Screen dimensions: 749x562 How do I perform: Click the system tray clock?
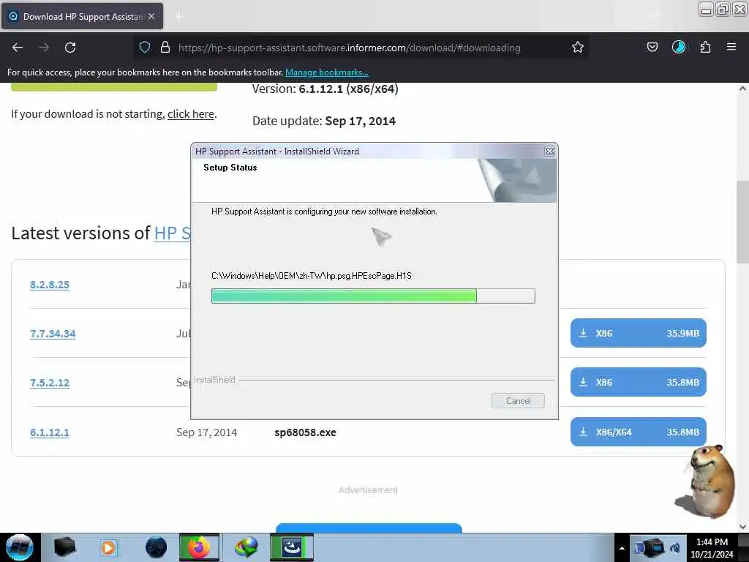pyautogui.click(x=712, y=548)
